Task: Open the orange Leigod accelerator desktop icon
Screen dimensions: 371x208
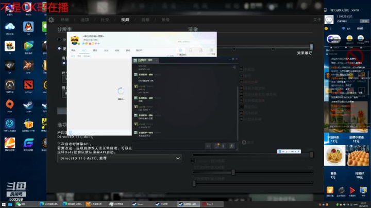Action: point(10,143)
